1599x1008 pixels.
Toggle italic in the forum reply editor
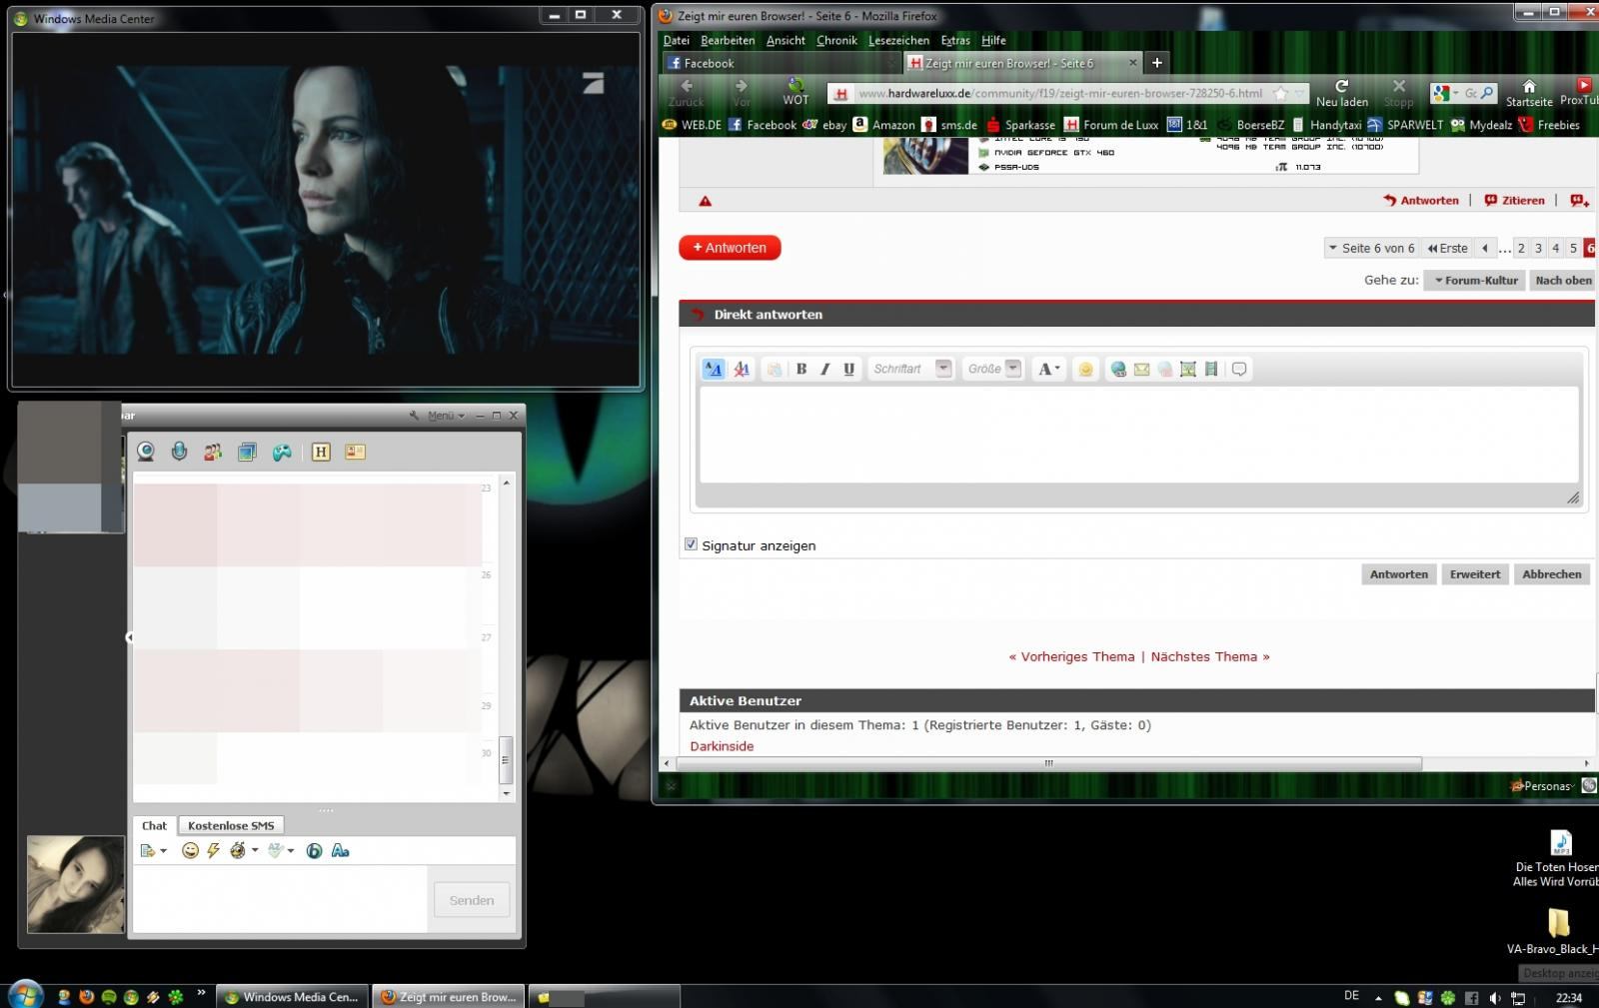pyautogui.click(x=824, y=369)
